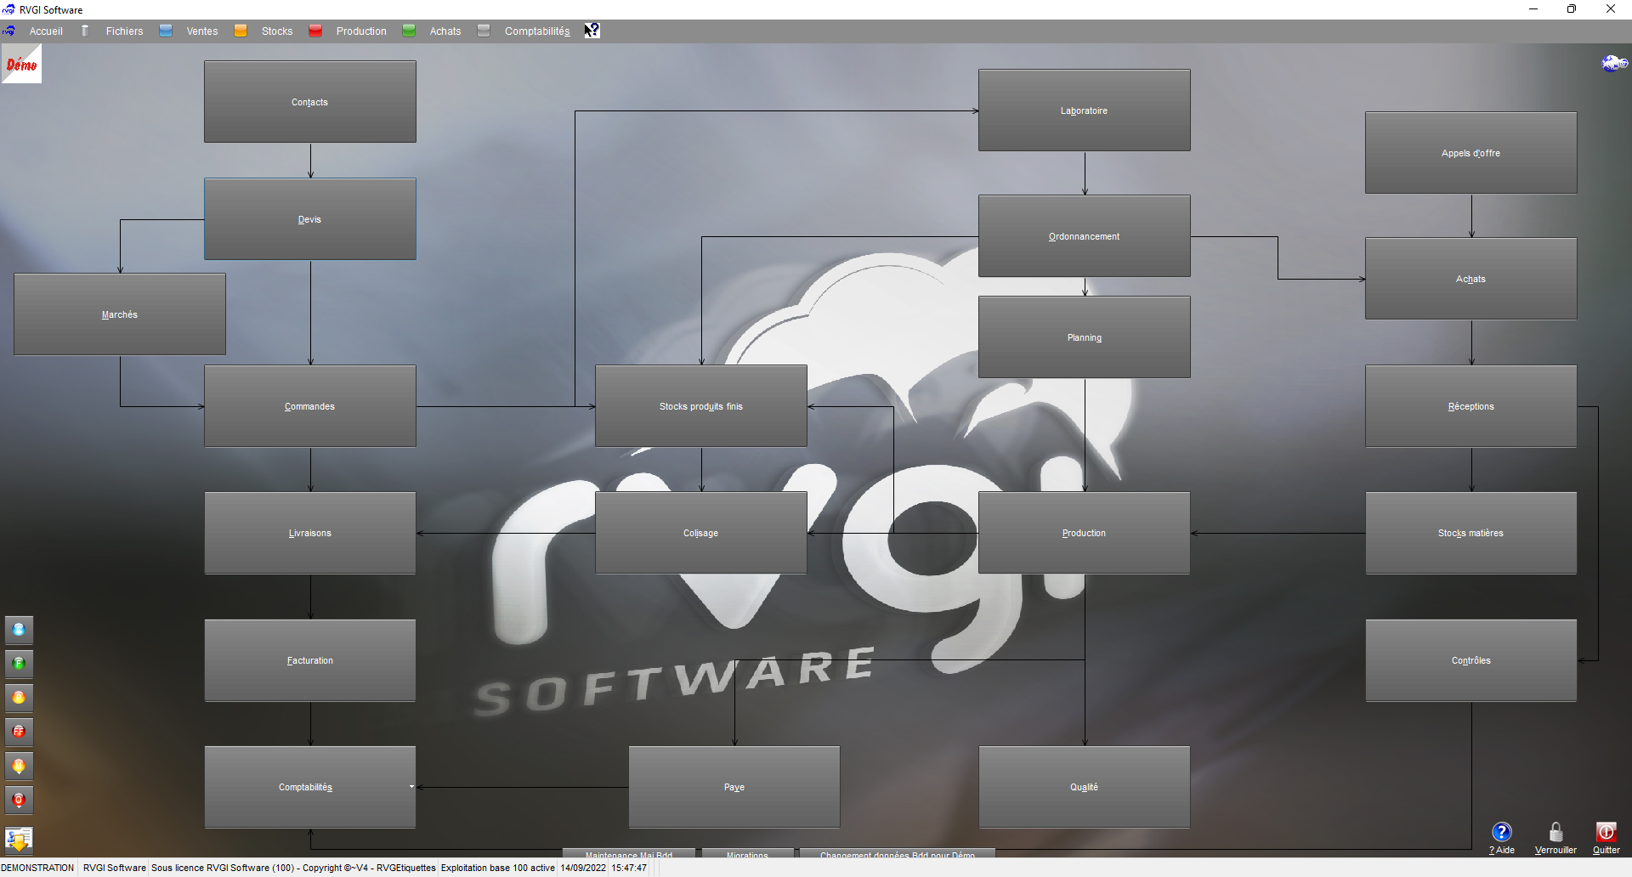Image resolution: width=1632 pixels, height=877 pixels.
Task: Click the Maintenance Maj Bdd button
Action: click(629, 853)
